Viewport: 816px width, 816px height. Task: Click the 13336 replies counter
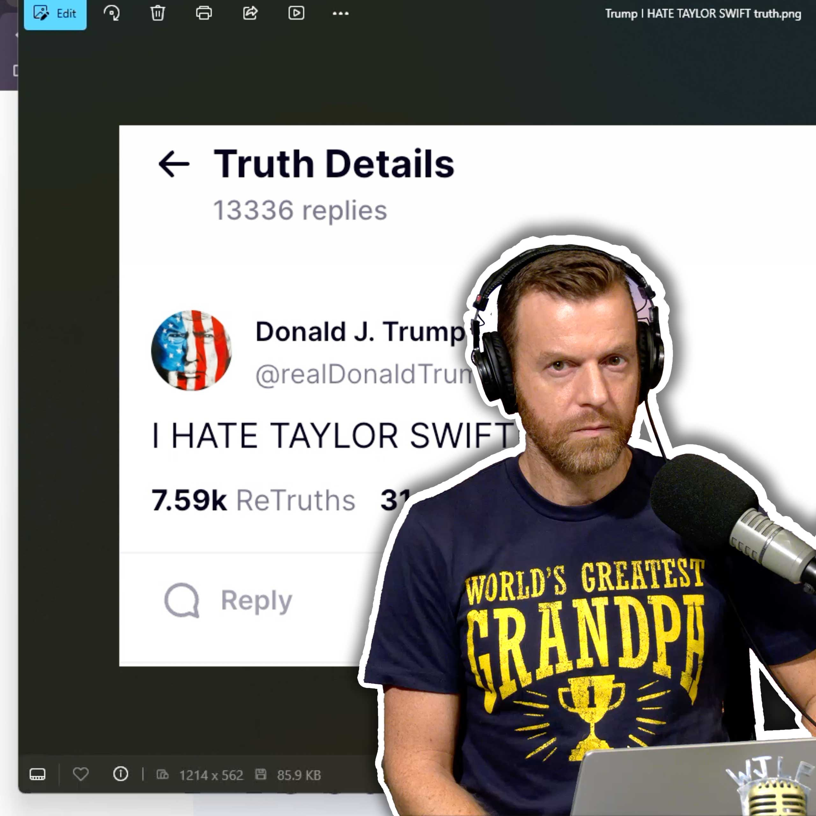(300, 210)
